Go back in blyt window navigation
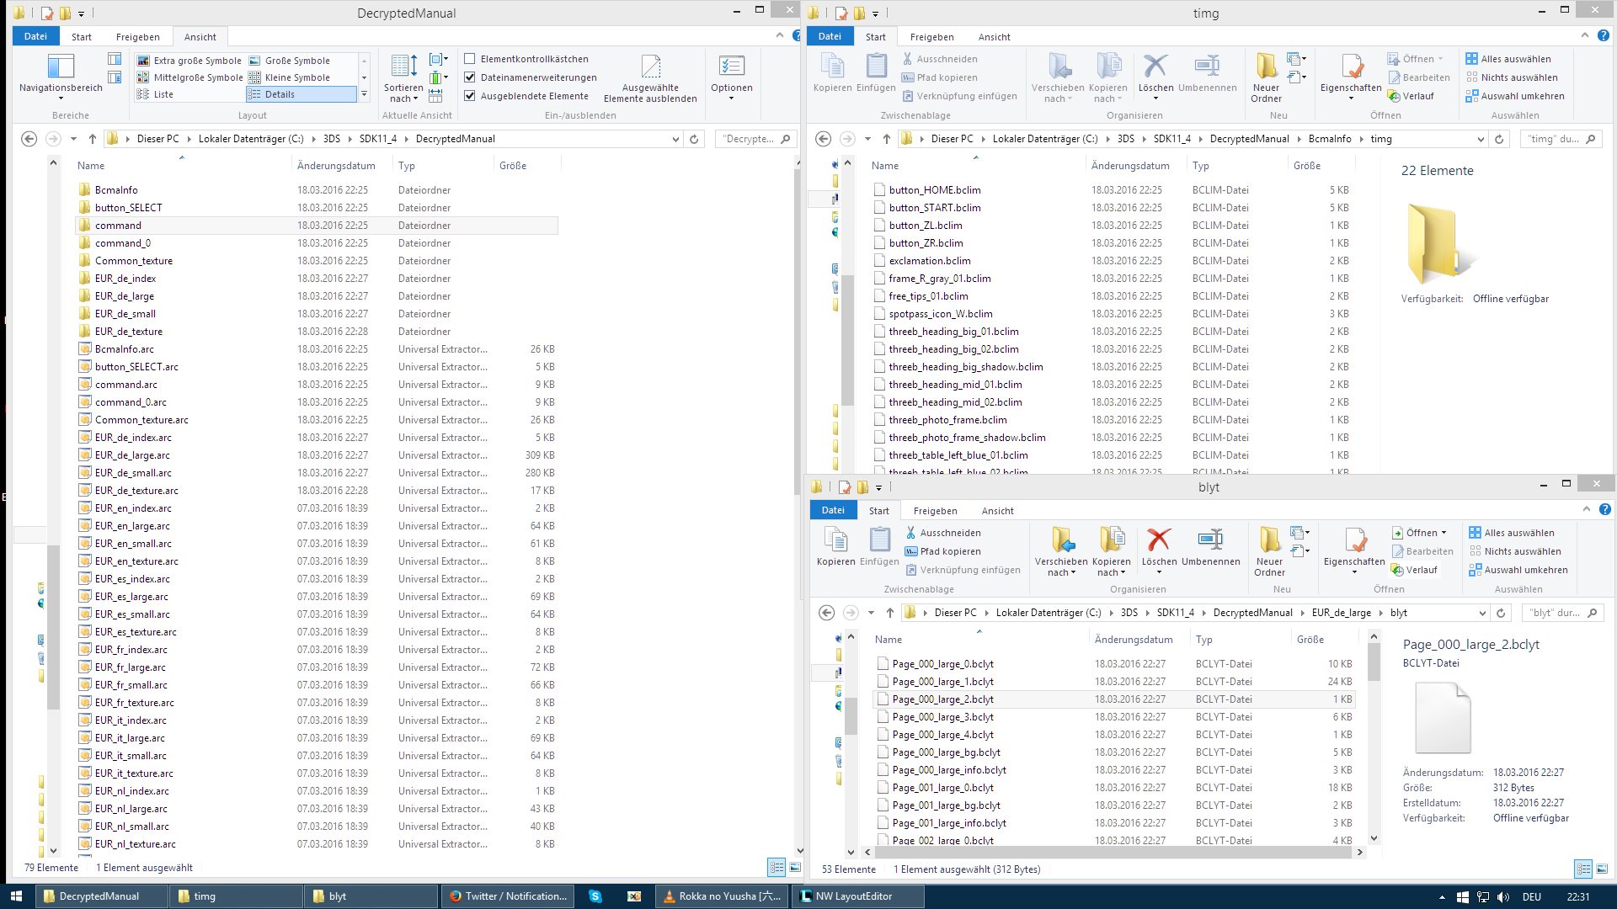Viewport: 1617px width, 909px height. click(826, 613)
